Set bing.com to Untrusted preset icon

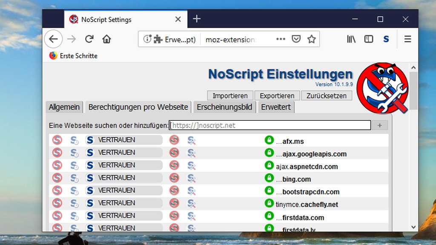[174, 178]
